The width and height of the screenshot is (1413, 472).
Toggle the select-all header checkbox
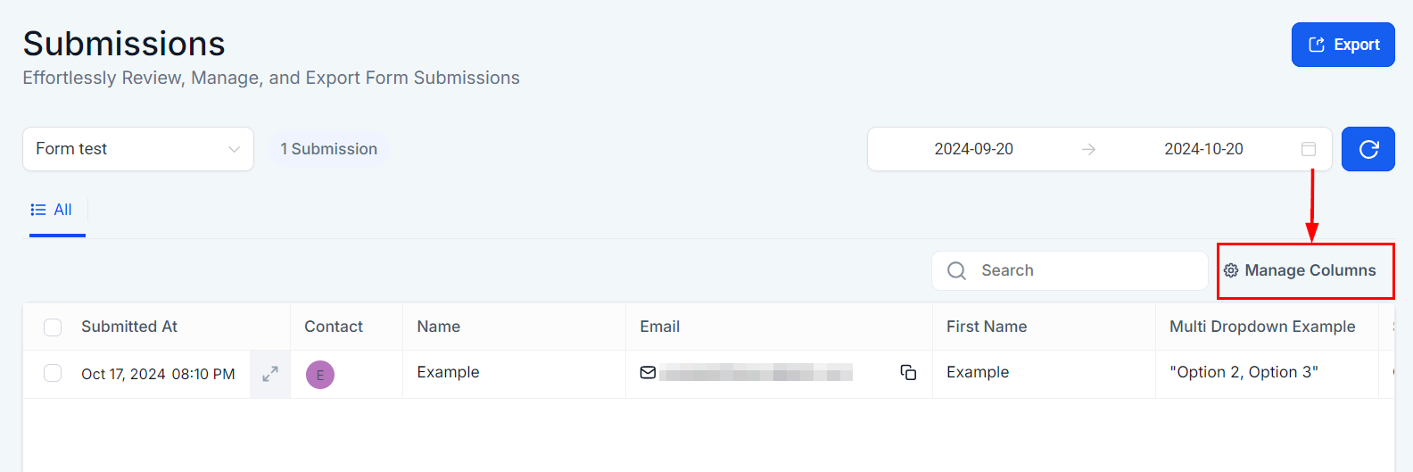point(53,327)
